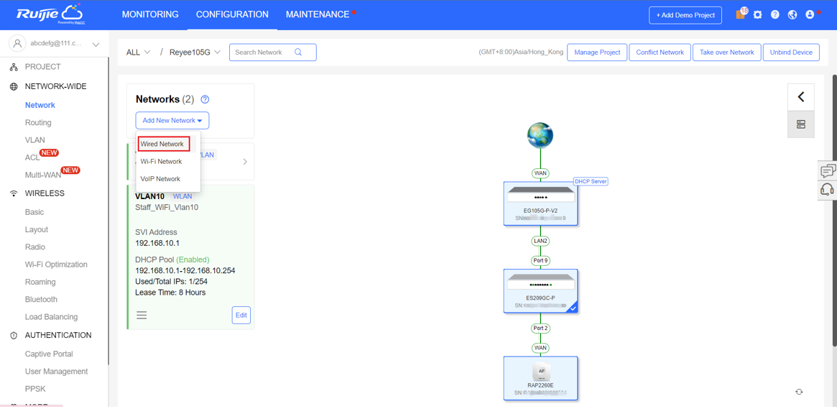Open VLAN in the sidebar
The image size is (837, 409).
[35, 140]
